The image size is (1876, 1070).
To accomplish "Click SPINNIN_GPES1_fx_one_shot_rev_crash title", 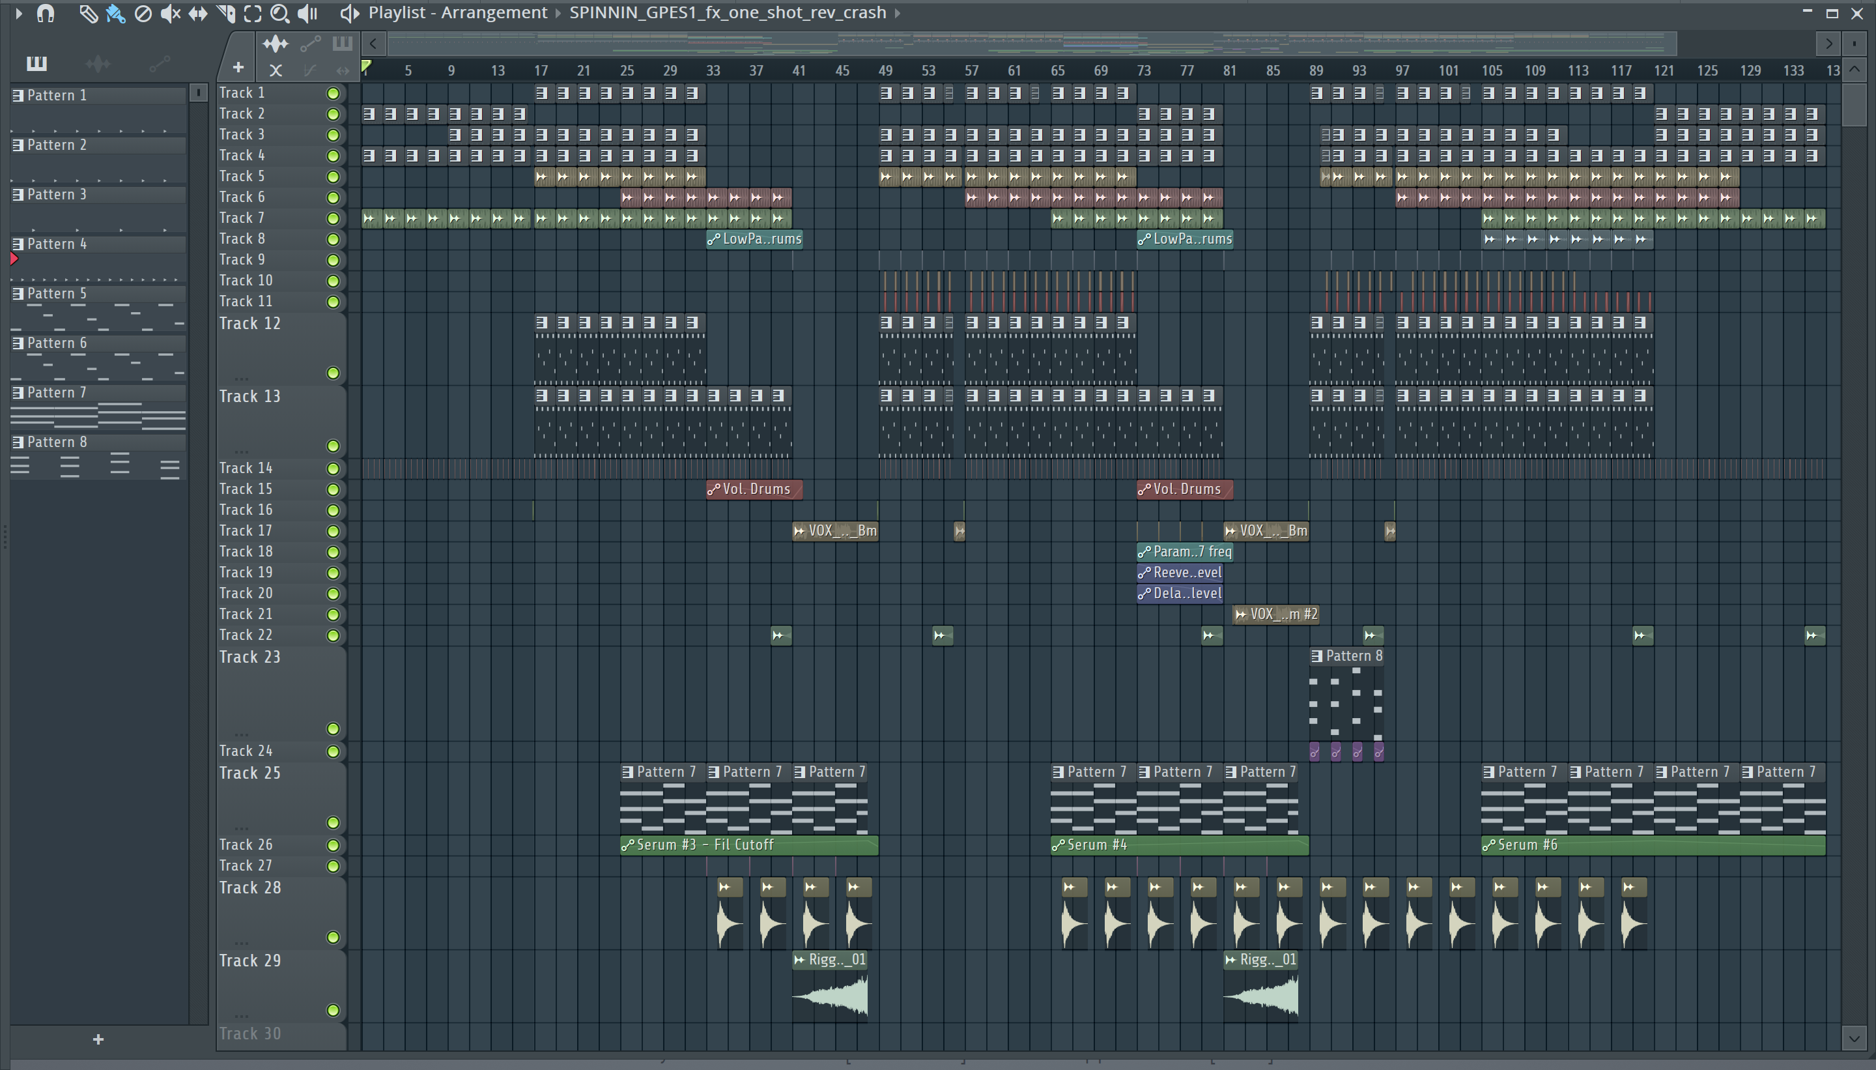I will coord(728,13).
